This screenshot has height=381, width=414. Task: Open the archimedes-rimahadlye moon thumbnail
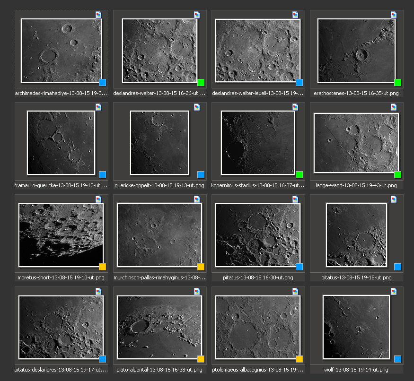[x=61, y=50]
